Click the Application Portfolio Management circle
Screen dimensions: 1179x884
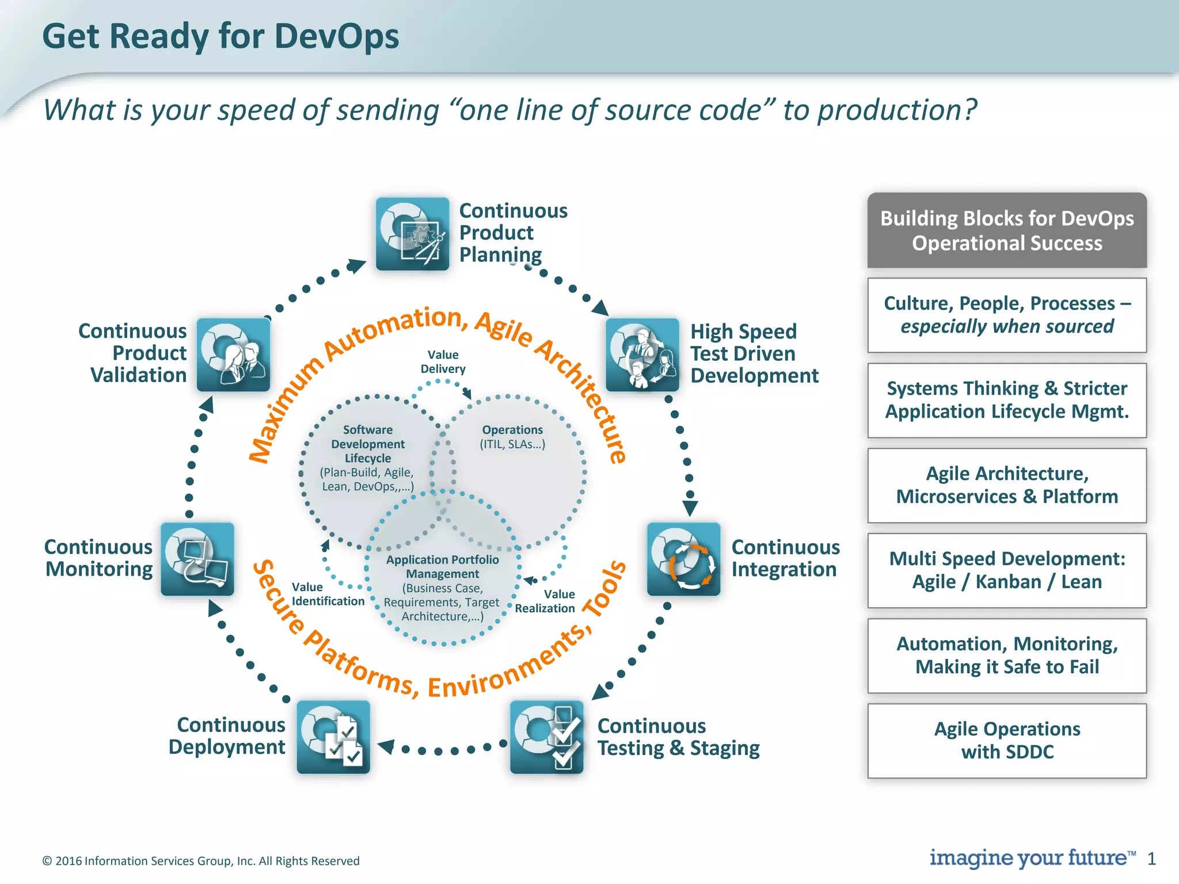(442, 587)
